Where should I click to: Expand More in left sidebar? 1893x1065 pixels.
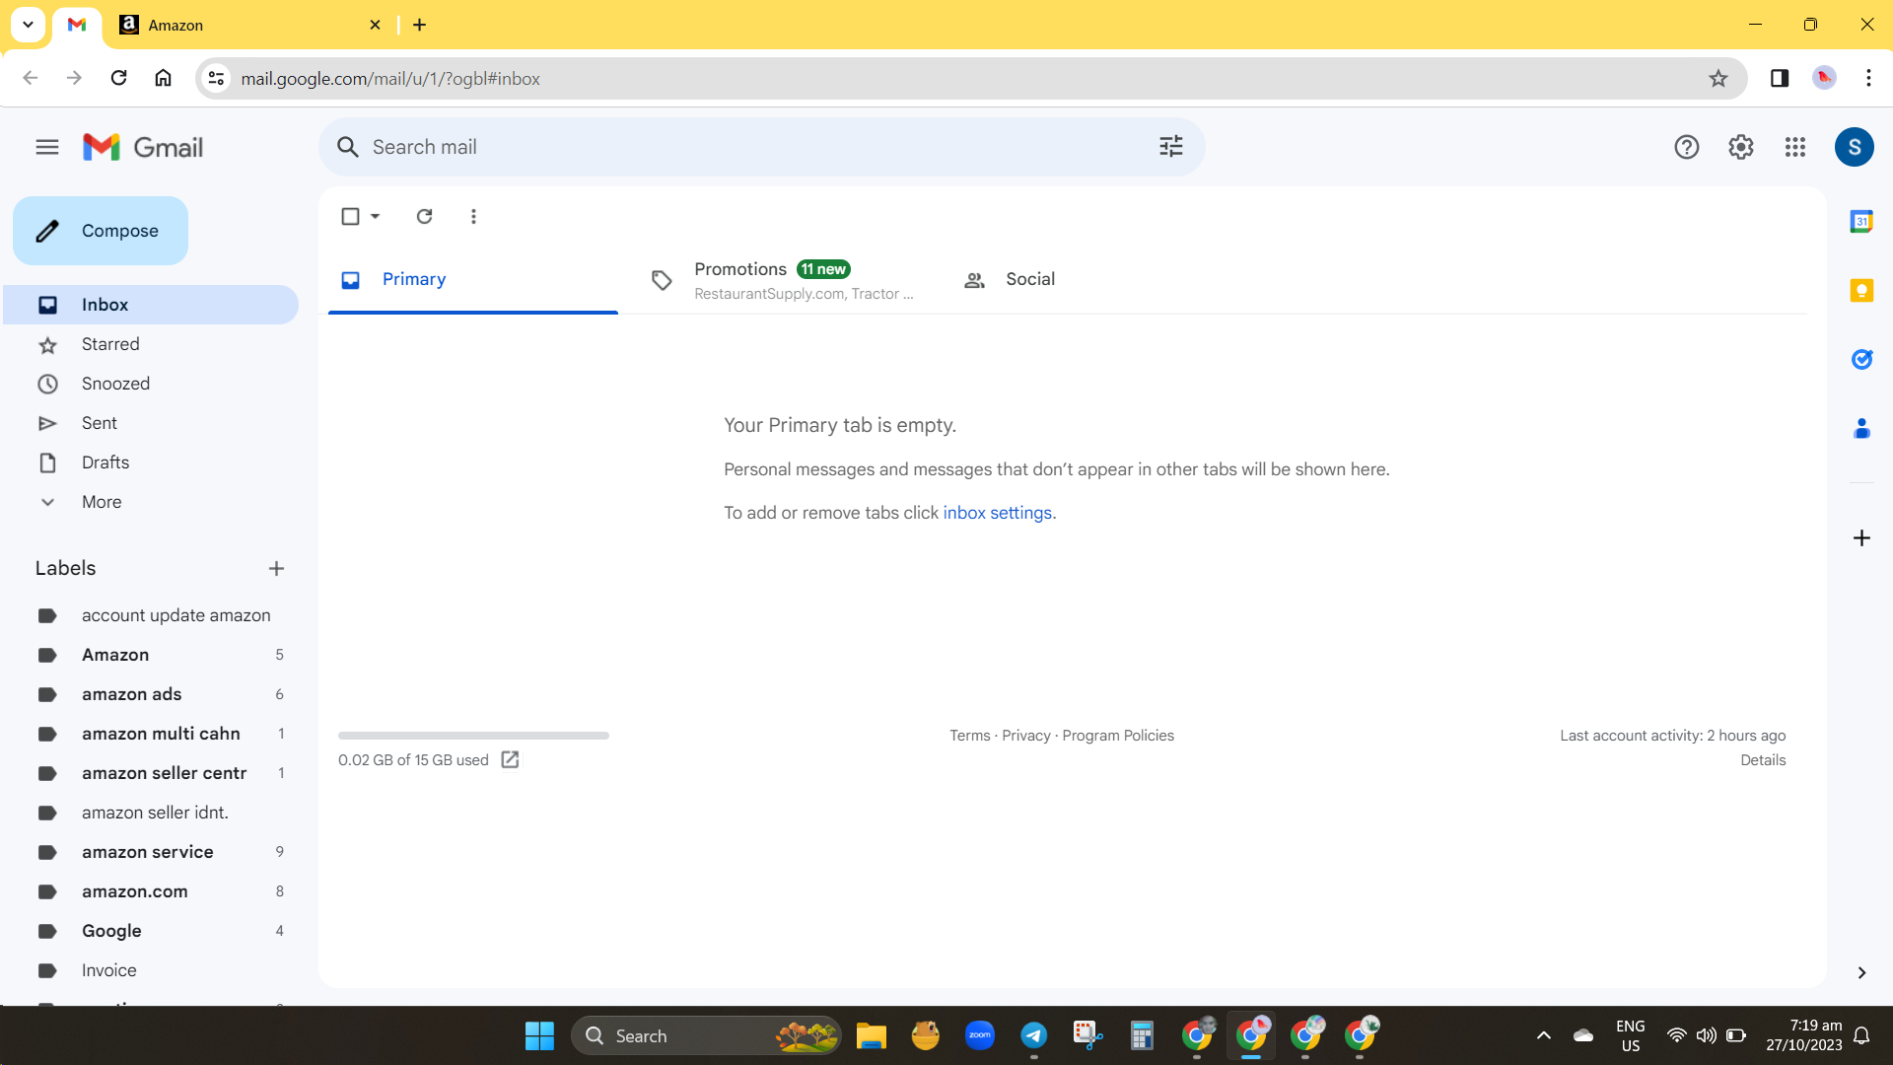(102, 502)
